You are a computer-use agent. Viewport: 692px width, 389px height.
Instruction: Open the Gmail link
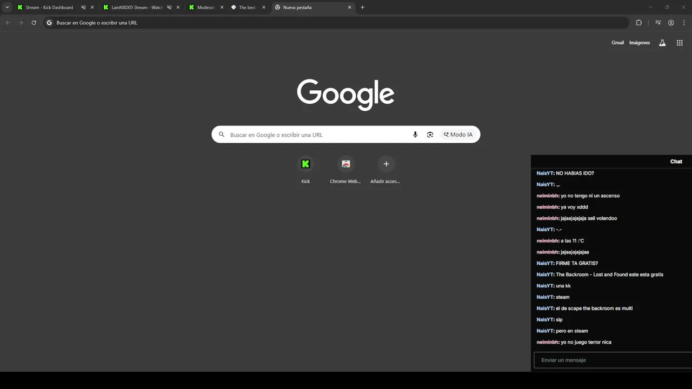point(617,43)
